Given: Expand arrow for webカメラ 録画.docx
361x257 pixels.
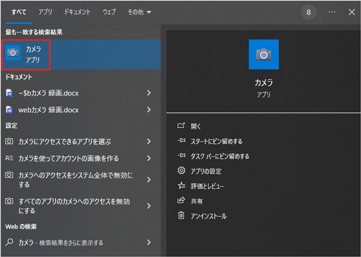Looking at the screenshot, I should pos(149,110).
